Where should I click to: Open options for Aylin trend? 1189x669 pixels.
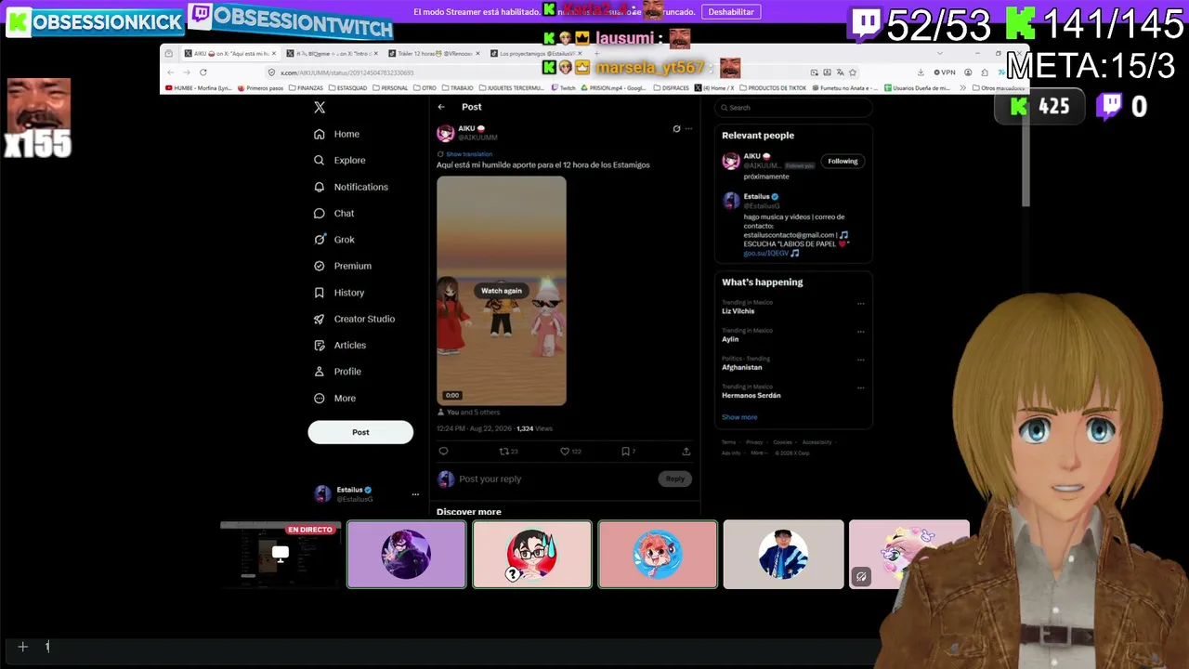coord(861,331)
